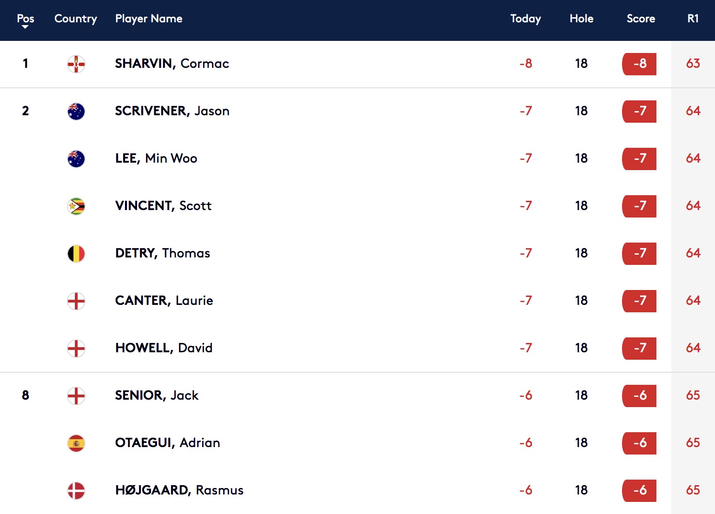Click the Today column header
The image size is (715, 514).
click(526, 19)
